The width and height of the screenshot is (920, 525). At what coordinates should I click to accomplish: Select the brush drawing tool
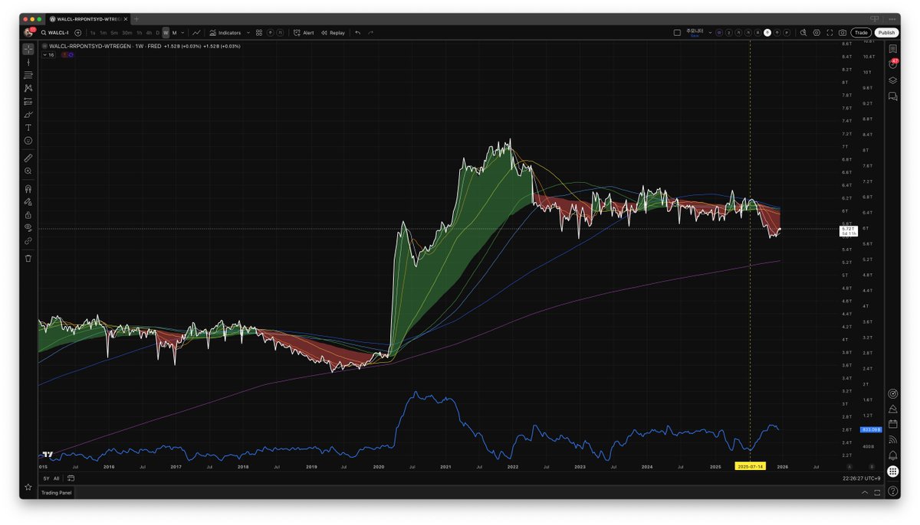pos(28,114)
